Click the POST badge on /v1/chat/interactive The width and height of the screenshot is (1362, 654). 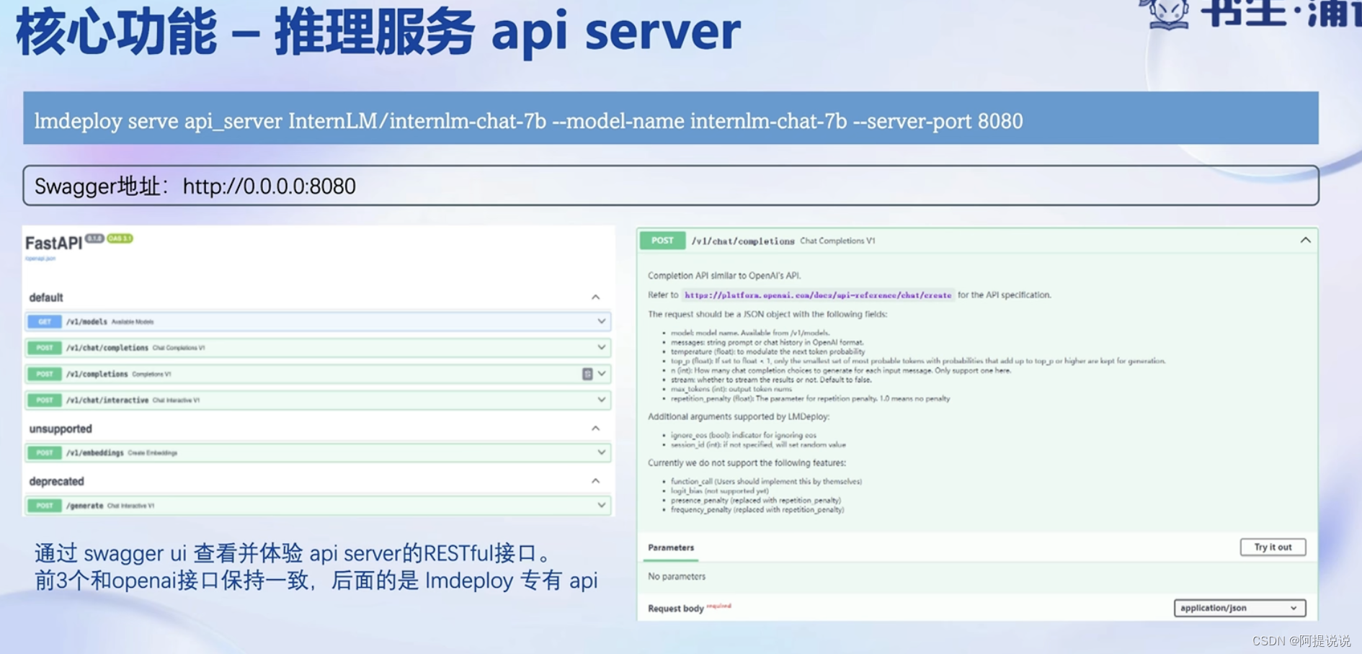(44, 400)
